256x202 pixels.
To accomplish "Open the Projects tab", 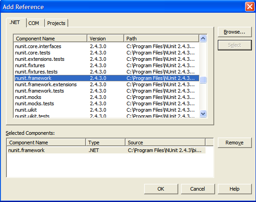I will click(56, 23).
